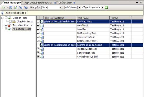The height and width of the screenshot is (97, 144).
Task: Click the second toolbar icon after Run
Action: coord(11,7)
